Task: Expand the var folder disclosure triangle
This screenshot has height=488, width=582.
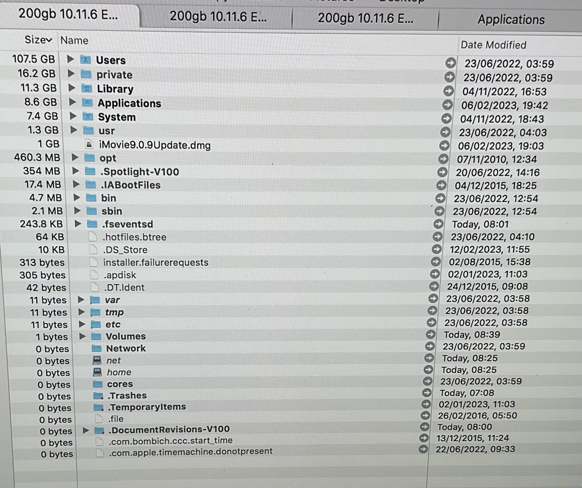Action: [81, 300]
